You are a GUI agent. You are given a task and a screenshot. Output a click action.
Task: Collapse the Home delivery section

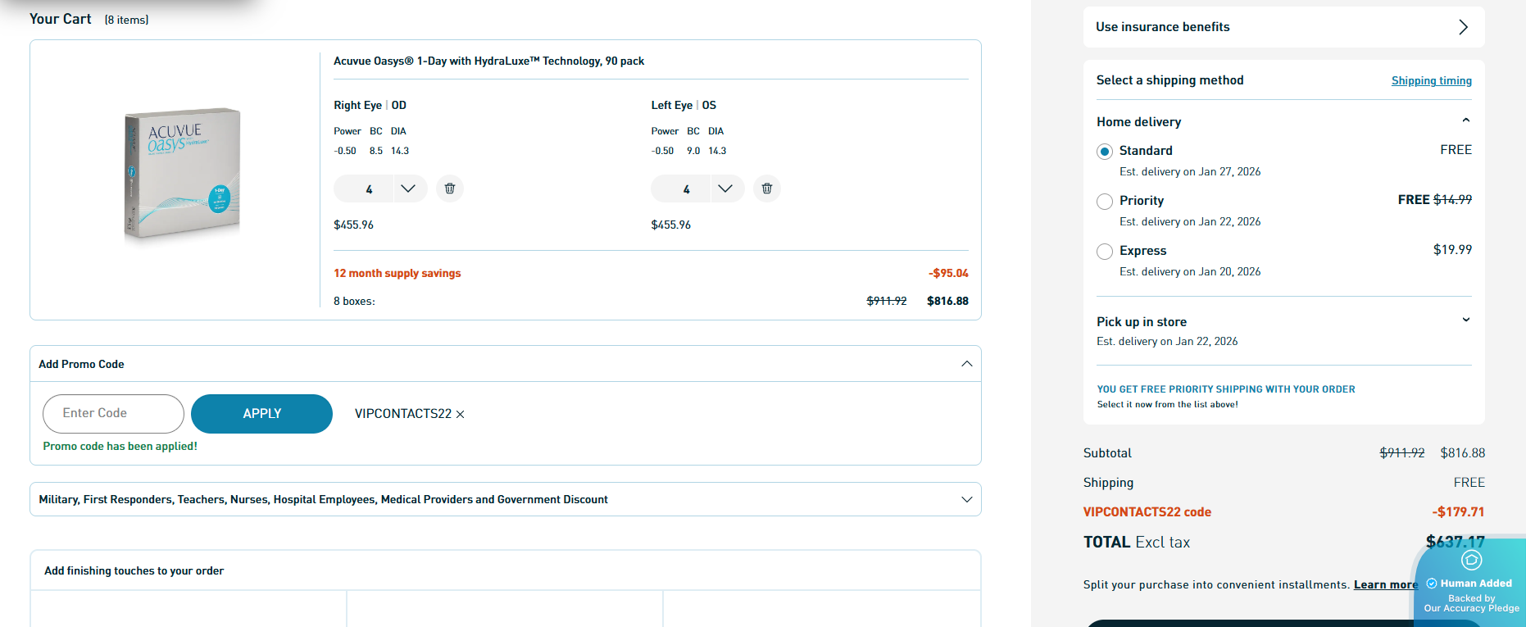tap(1465, 121)
